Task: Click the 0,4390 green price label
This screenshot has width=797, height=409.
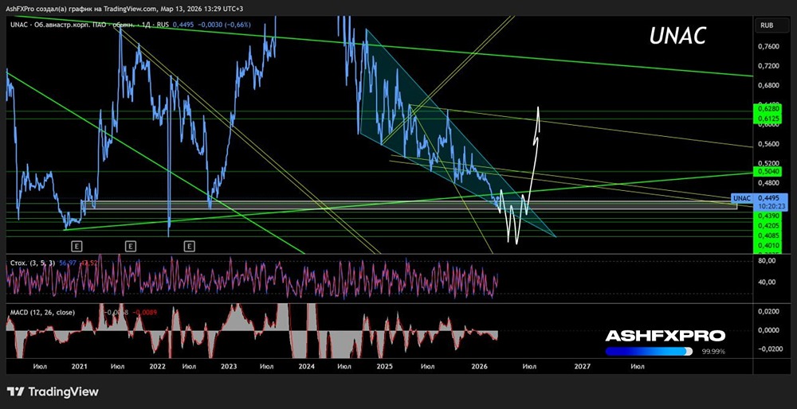Action: tap(768, 216)
